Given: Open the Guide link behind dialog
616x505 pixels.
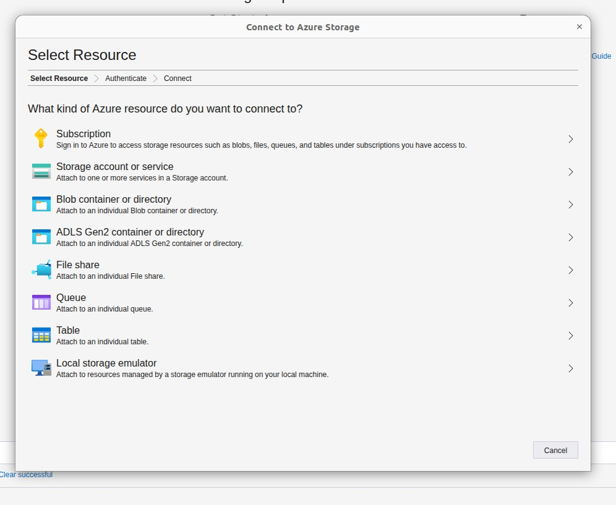Looking at the screenshot, I should point(601,56).
